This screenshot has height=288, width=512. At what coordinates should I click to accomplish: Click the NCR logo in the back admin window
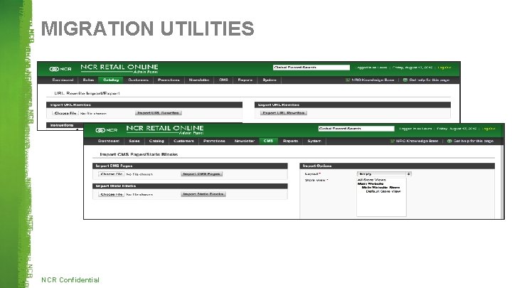tap(60, 69)
